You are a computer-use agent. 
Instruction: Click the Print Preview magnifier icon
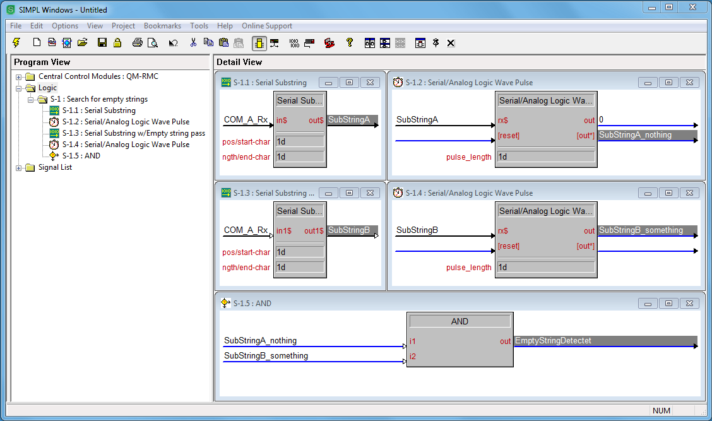pos(153,43)
